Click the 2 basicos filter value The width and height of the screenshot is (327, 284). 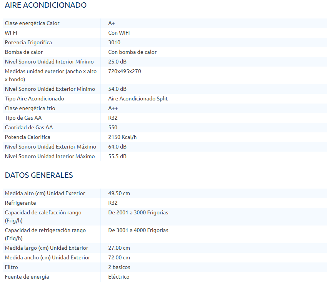(x=119, y=267)
